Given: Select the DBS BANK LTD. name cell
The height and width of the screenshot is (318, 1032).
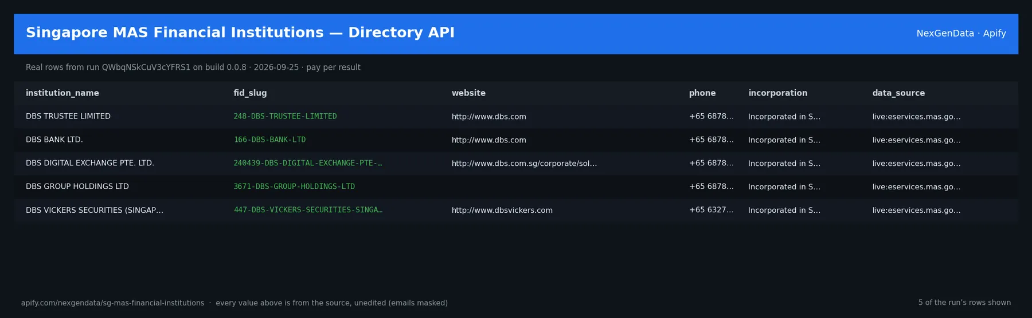Looking at the screenshot, I should click(54, 140).
